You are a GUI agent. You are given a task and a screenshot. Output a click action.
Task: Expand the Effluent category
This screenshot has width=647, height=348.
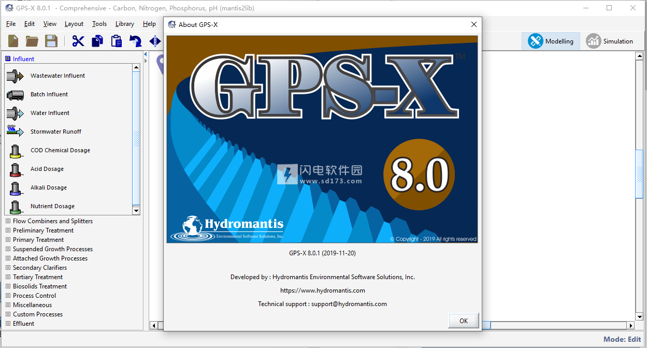pyautogui.click(x=8, y=324)
